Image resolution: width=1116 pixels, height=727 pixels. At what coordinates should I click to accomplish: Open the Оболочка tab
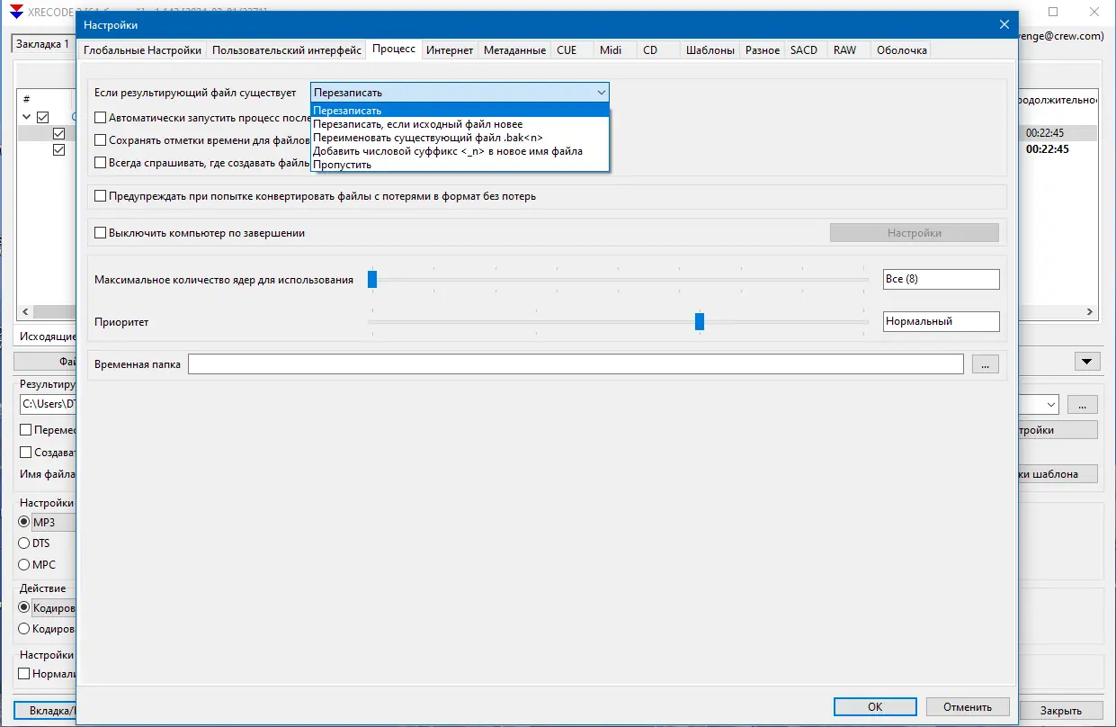[x=901, y=50]
